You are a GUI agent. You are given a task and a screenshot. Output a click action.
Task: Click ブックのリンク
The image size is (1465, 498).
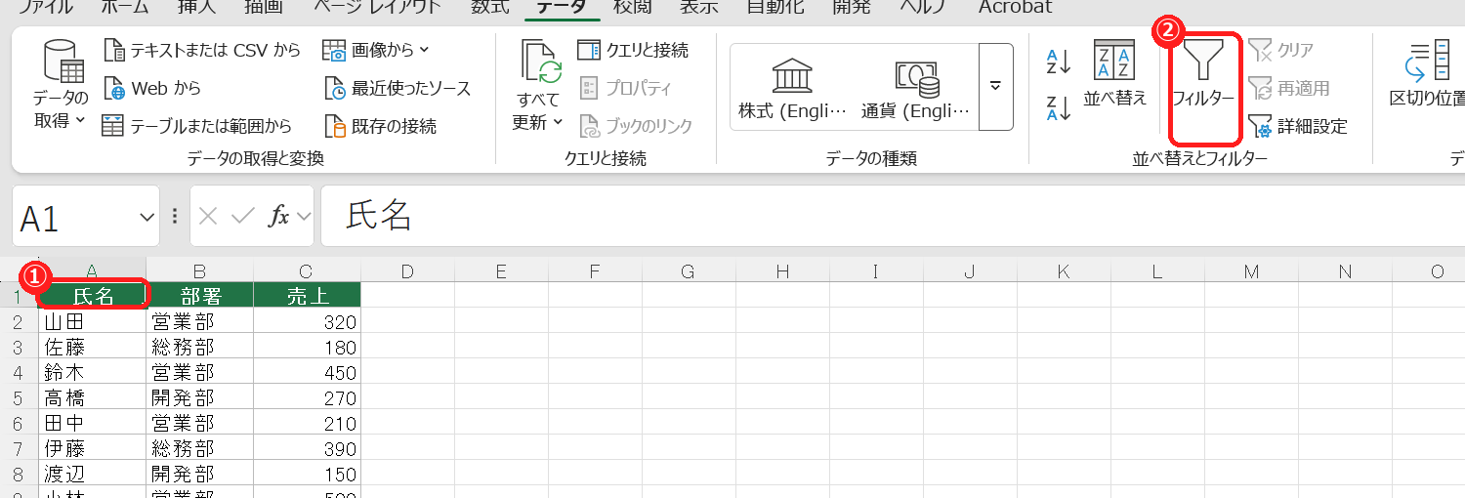[x=636, y=126]
